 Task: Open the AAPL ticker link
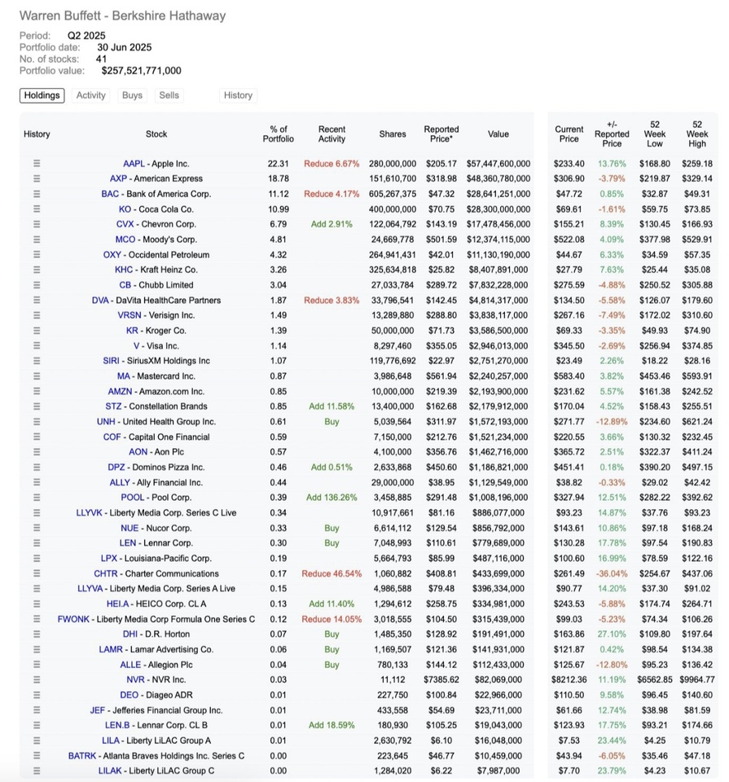tap(134, 164)
